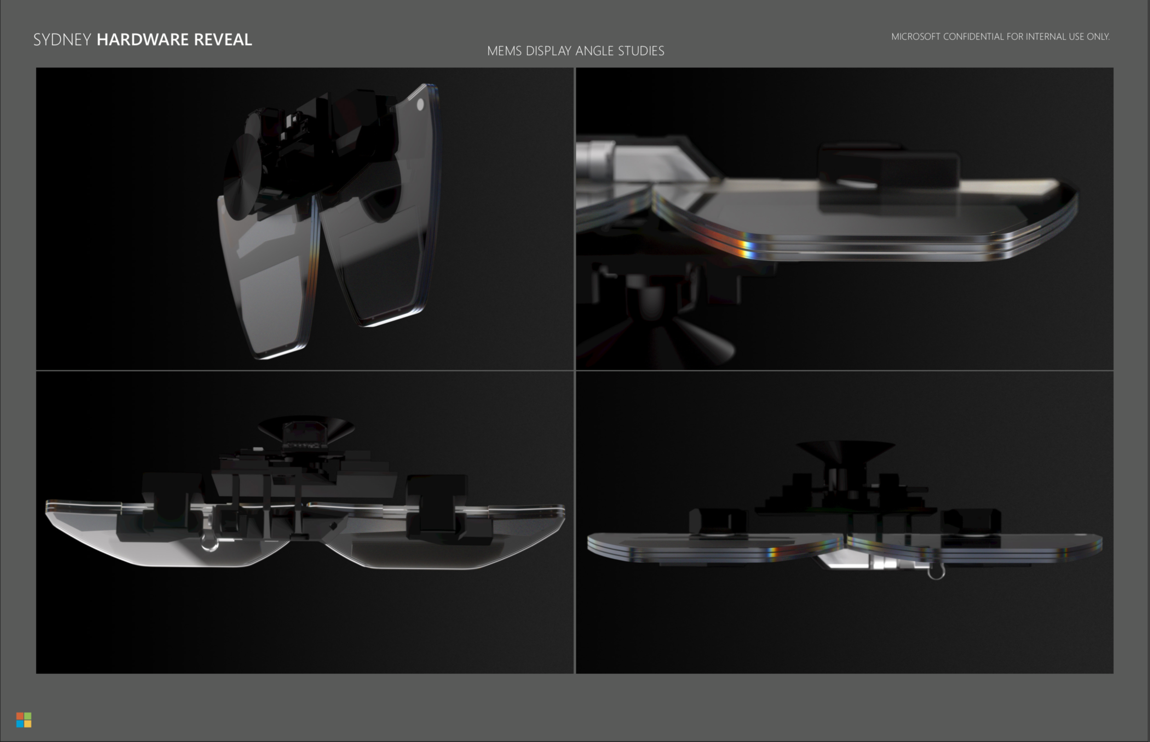Click the MEMS DISPLAY ANGLE STUDIES subtitle
The image size is (1150, 742).
click(575, 51)
